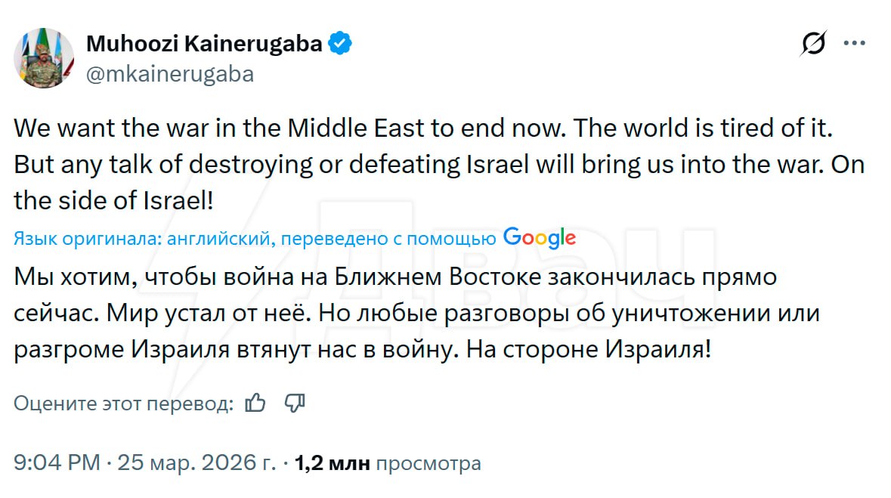The width and height of the screenshot is (891, 498).
Task: Open the Grok explain icon
Action: [814, 44]
